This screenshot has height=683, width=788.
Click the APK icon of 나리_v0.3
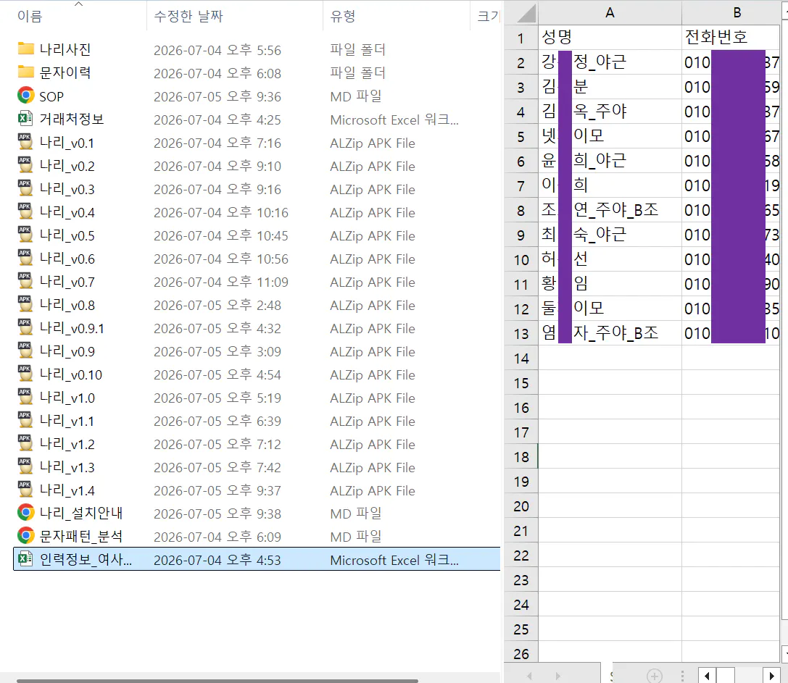tap(25, 188)
